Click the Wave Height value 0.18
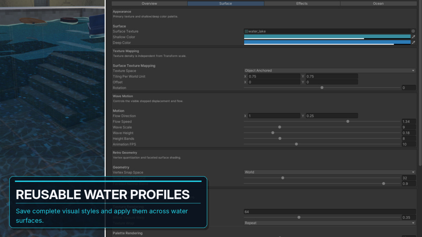Viewport: 422px width, 237px height. 409,133
